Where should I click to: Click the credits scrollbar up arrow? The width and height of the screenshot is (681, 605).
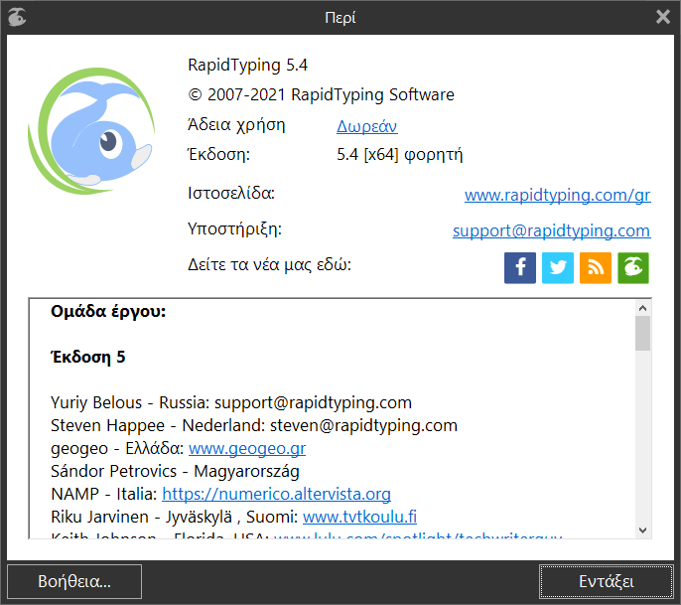[643, 308]
